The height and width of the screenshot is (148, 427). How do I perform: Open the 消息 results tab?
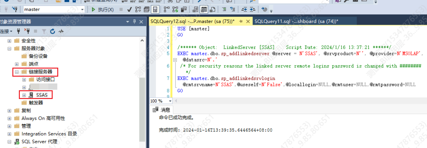coord(161,110)
